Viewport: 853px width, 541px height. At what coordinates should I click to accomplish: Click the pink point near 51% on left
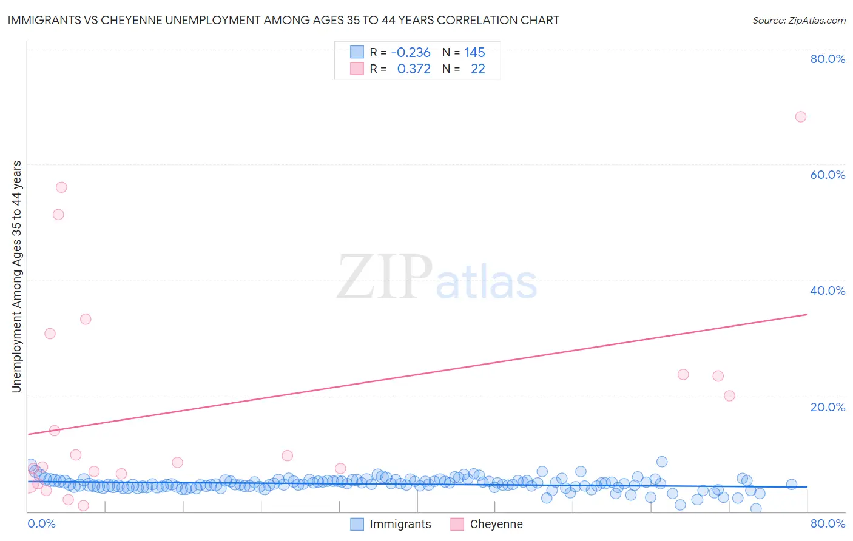pyautogui.click(x=58, y=214)
